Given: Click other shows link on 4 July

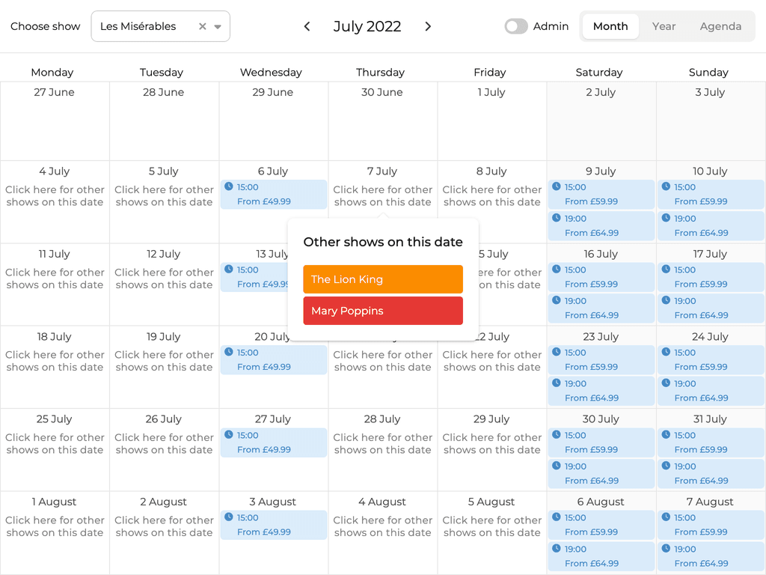Looking at the screenshot, I should pos(55,195).
